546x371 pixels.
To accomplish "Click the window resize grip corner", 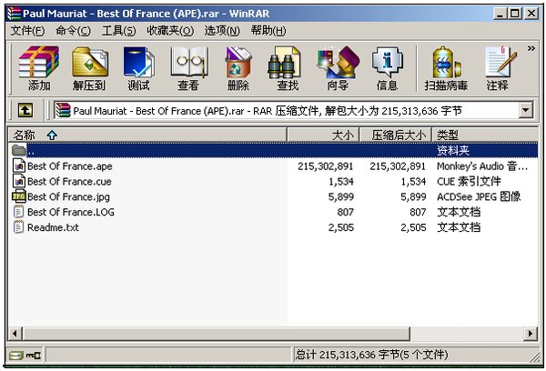I will coord(532,356).
